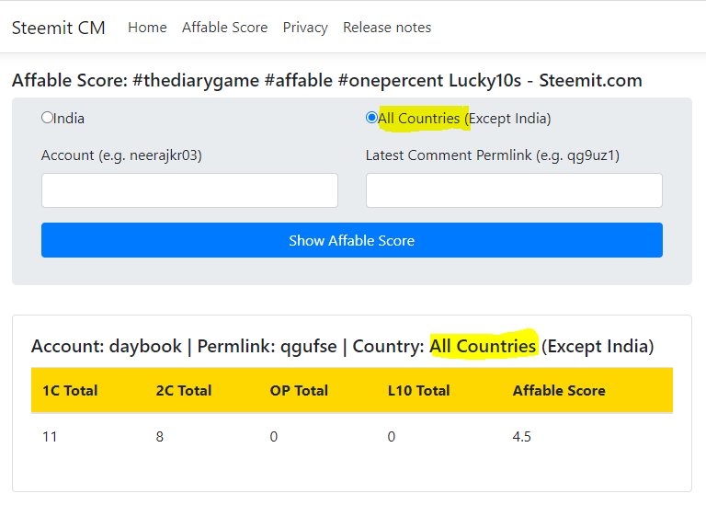Viewport: 706px width, 505px height.
Task: Open the Steemit CM brand link
Action: [59, 28]
